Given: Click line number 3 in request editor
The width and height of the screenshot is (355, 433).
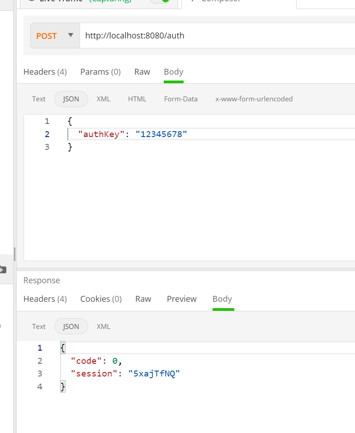Looking at the screenshot, I should click(x=47, y=147).
